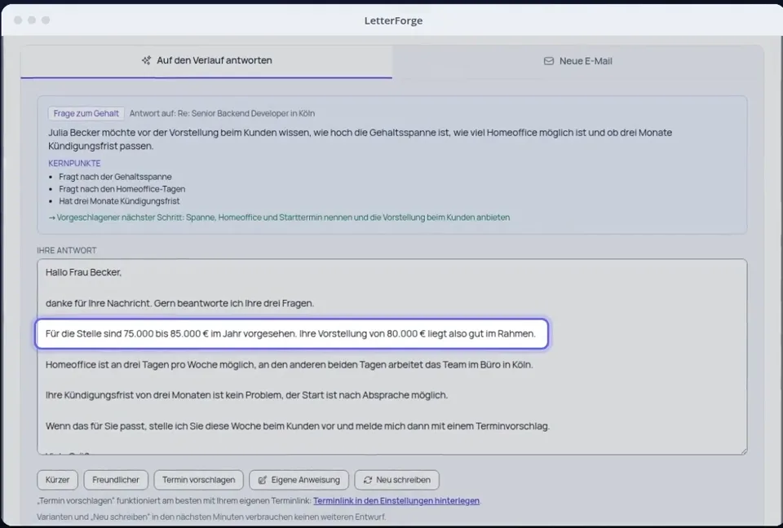Click the line "danke für Ihre Nachricht"
This screenshot has height=528, width=783.
pyautogui.click(x=179, y=303)
